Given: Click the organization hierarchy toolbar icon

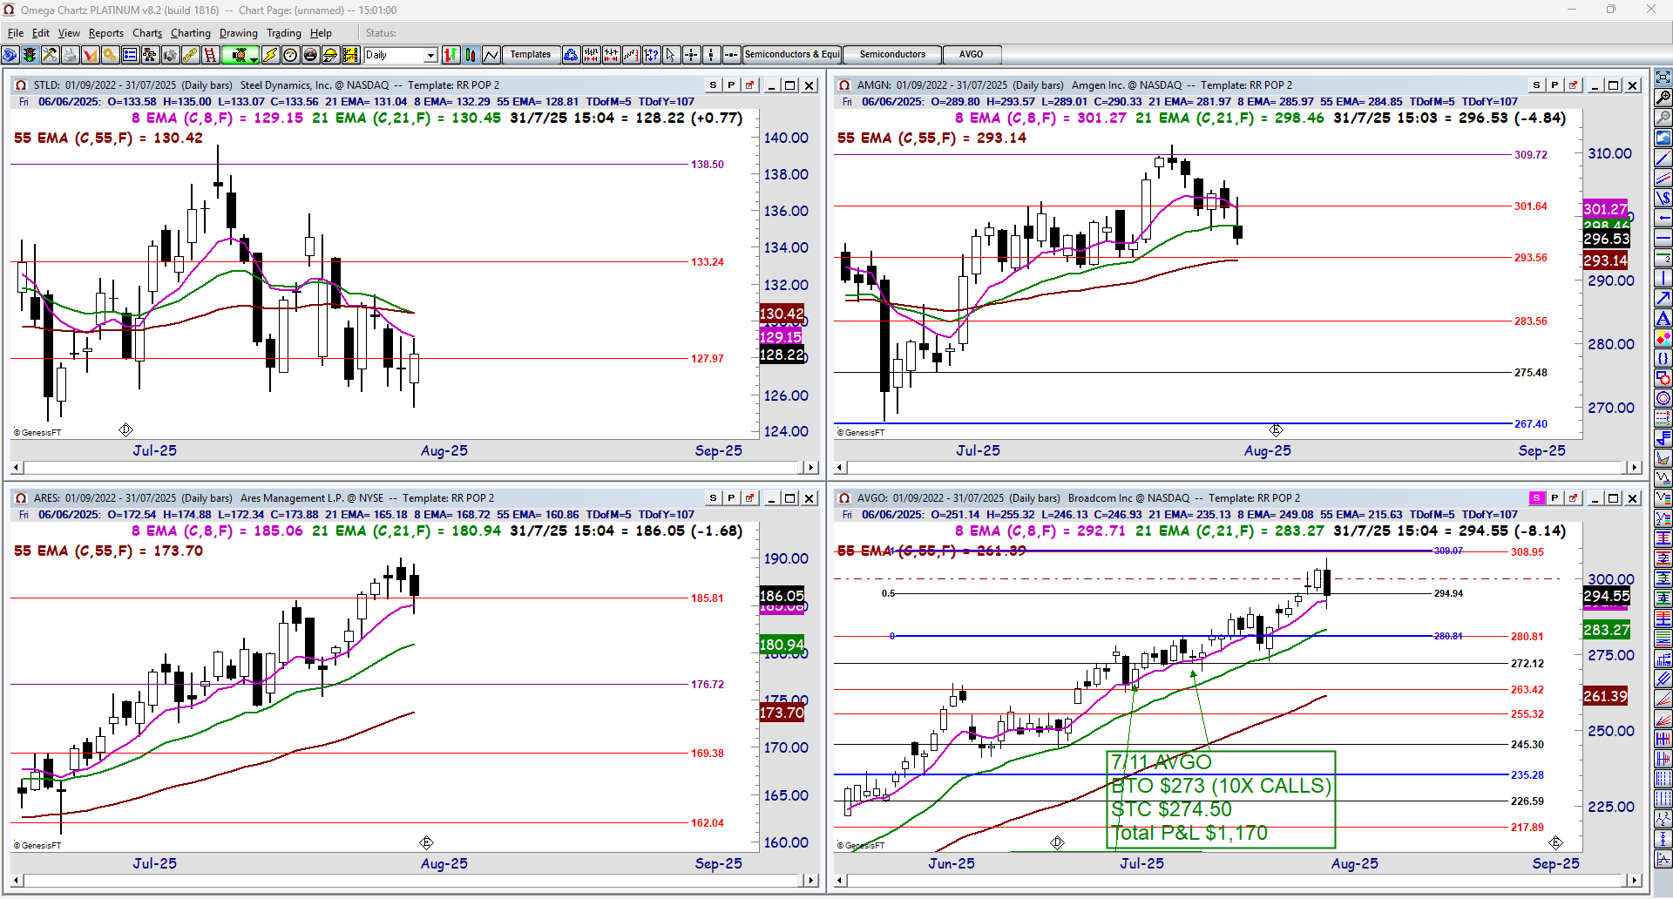Looking at the screenshot, I should coord(150,55).
